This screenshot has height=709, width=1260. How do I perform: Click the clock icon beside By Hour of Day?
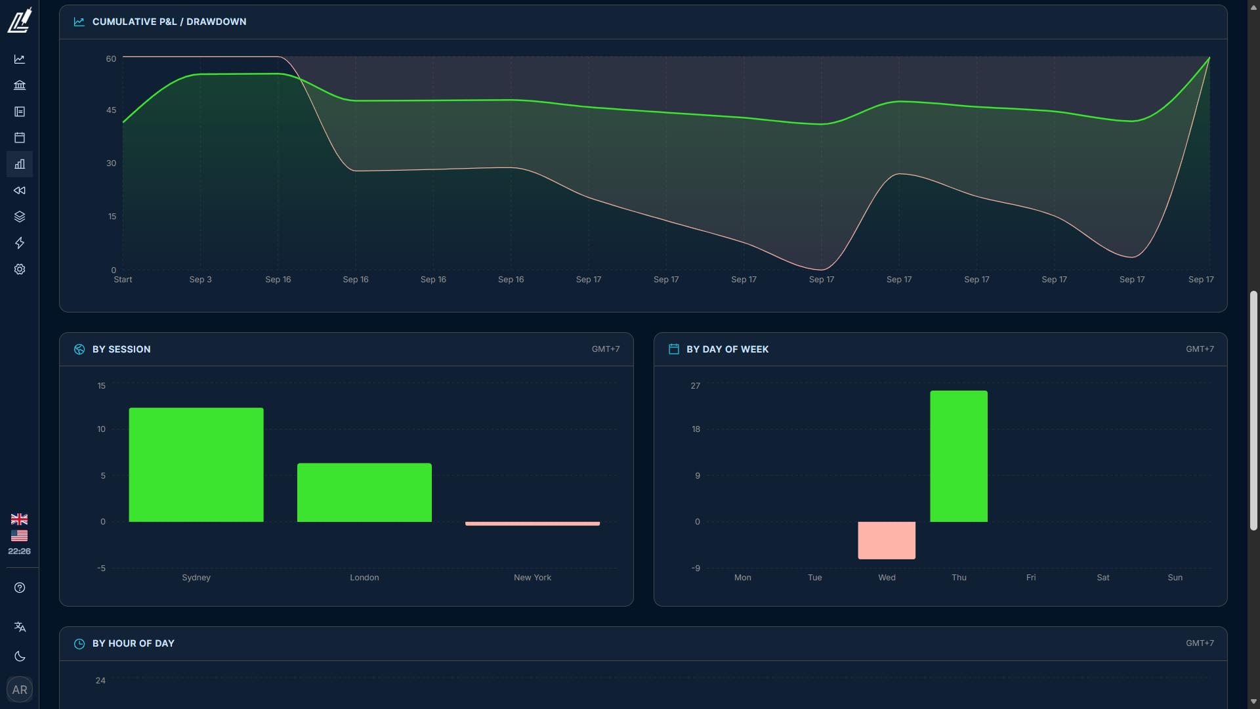coord(79,644)
